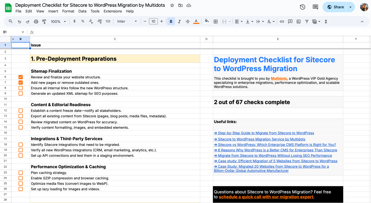Follow the Multidots link

(279, 78)
